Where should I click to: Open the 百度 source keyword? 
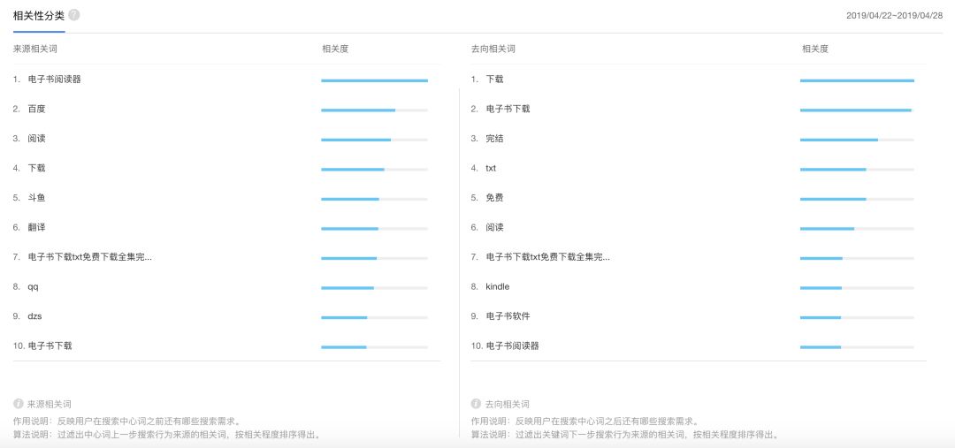click(x=36, y=109)
